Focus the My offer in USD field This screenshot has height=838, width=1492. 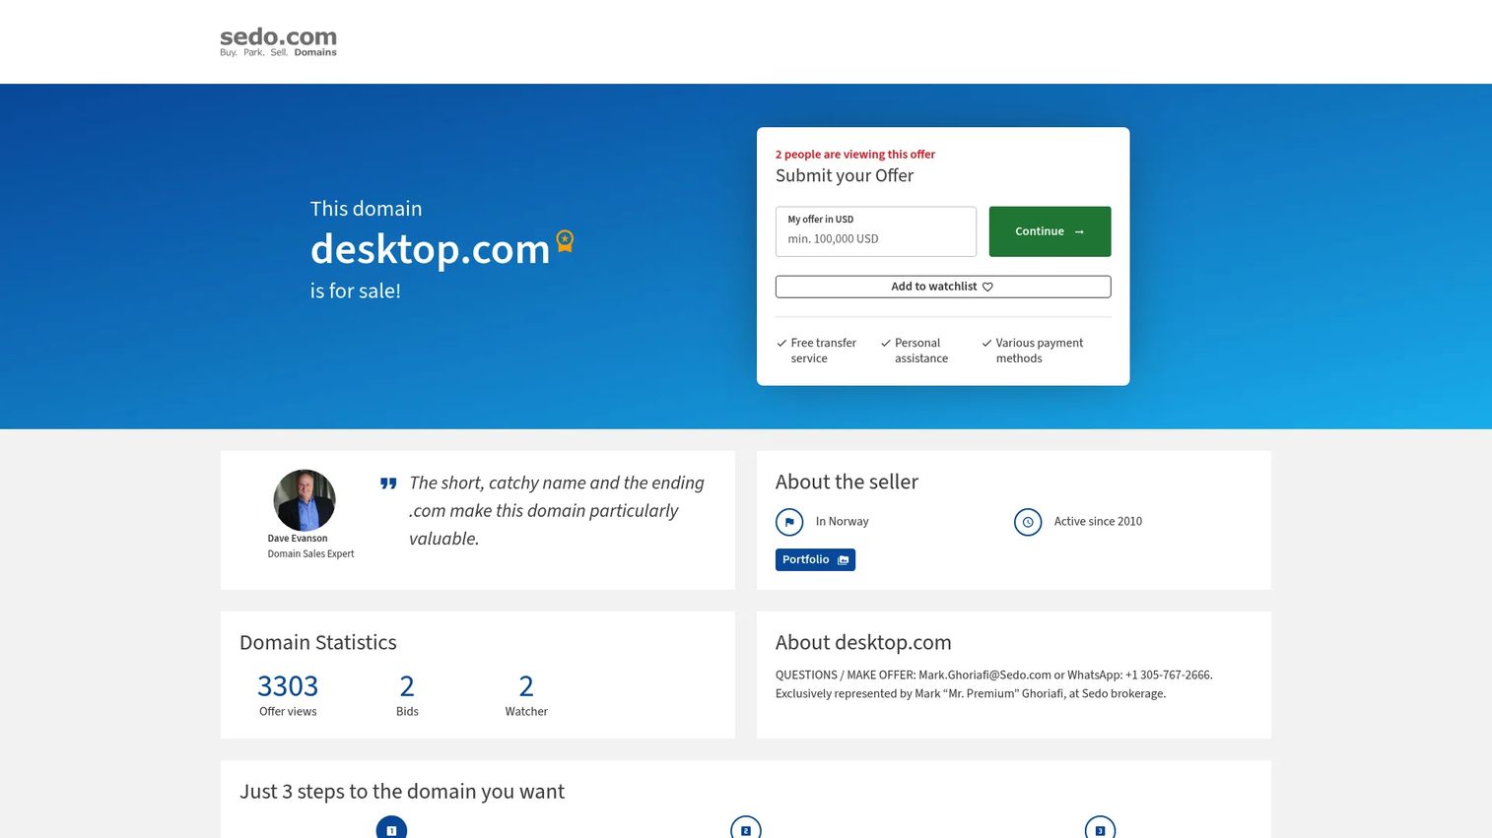tap(876, 231)
